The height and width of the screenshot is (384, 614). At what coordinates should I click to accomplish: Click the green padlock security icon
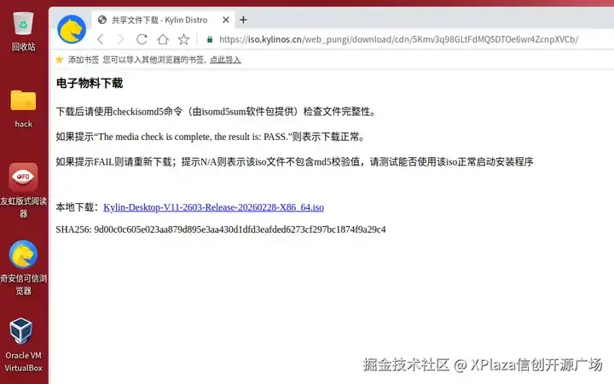click(210, 39)
